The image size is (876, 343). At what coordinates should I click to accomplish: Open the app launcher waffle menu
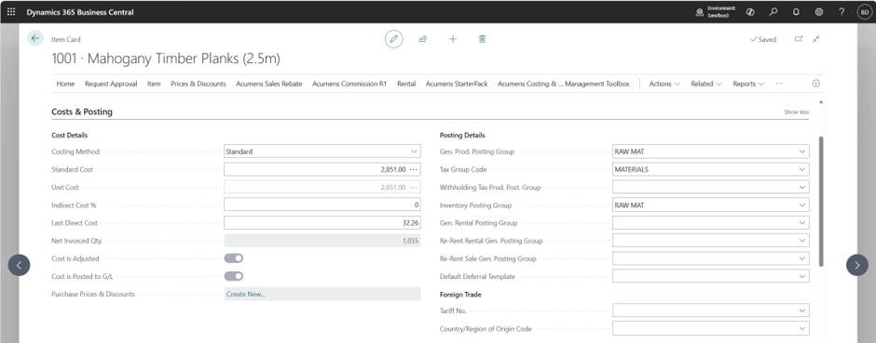(x=11, y=12)
